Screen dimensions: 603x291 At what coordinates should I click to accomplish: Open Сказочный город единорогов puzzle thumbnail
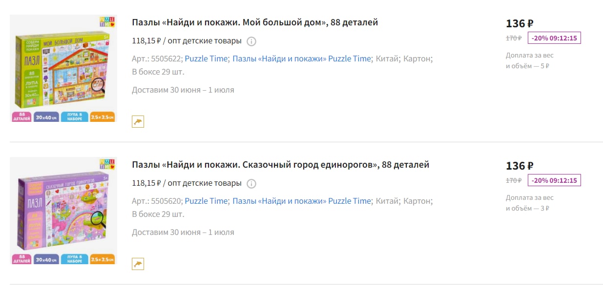click(x=63, y=211)
